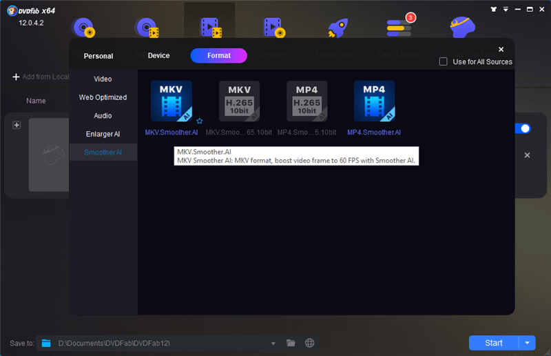The width and height of the screenshot is (551, 356).
Task: Switch to the Personal tab
Action: [x=98, y=56]
